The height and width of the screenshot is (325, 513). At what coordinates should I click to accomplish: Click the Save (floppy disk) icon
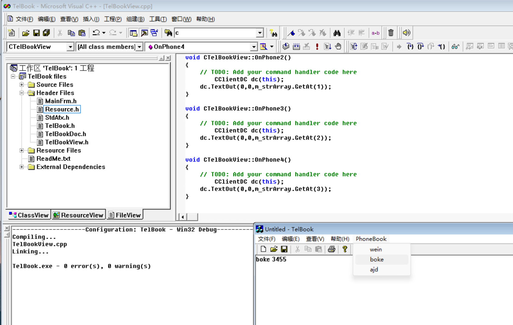click(x=36, y=33)
